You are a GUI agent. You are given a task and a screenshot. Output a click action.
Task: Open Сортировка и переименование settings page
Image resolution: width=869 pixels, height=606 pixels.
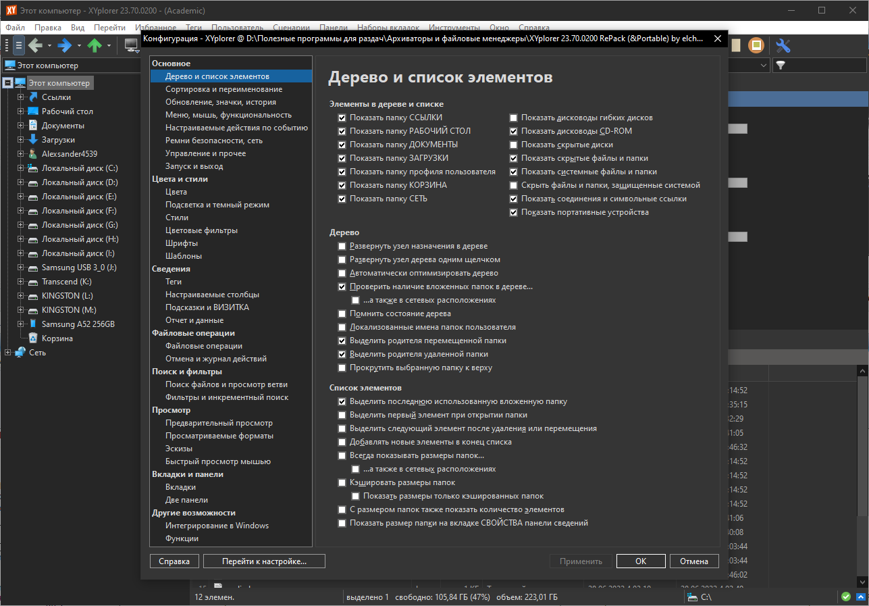[223, 89]
